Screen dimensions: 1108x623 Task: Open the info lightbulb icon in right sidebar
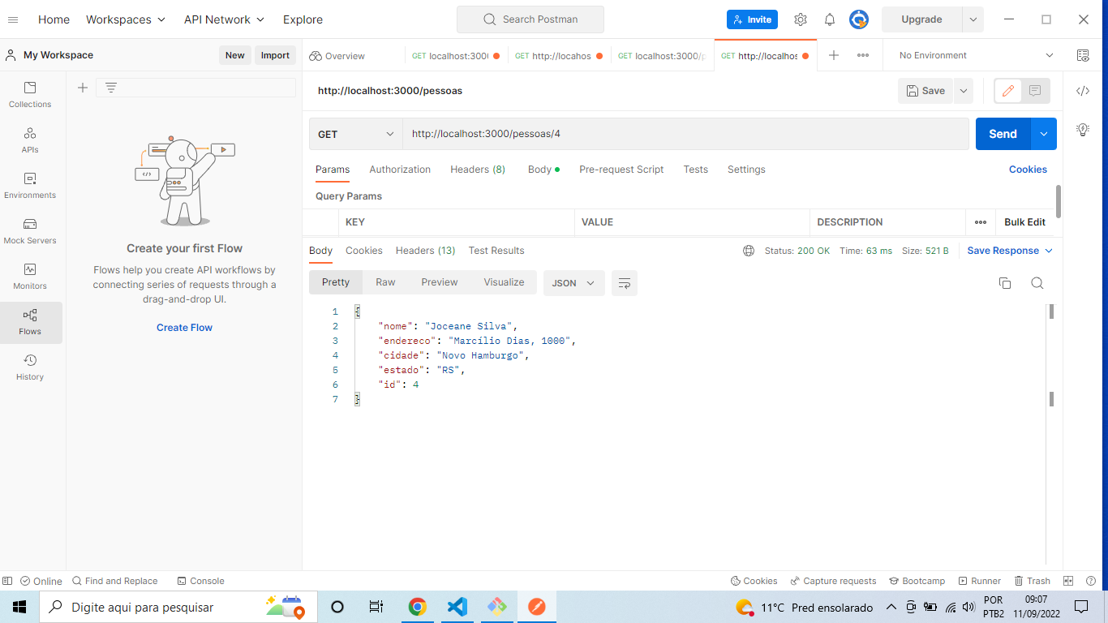[x=1083, y=129]
